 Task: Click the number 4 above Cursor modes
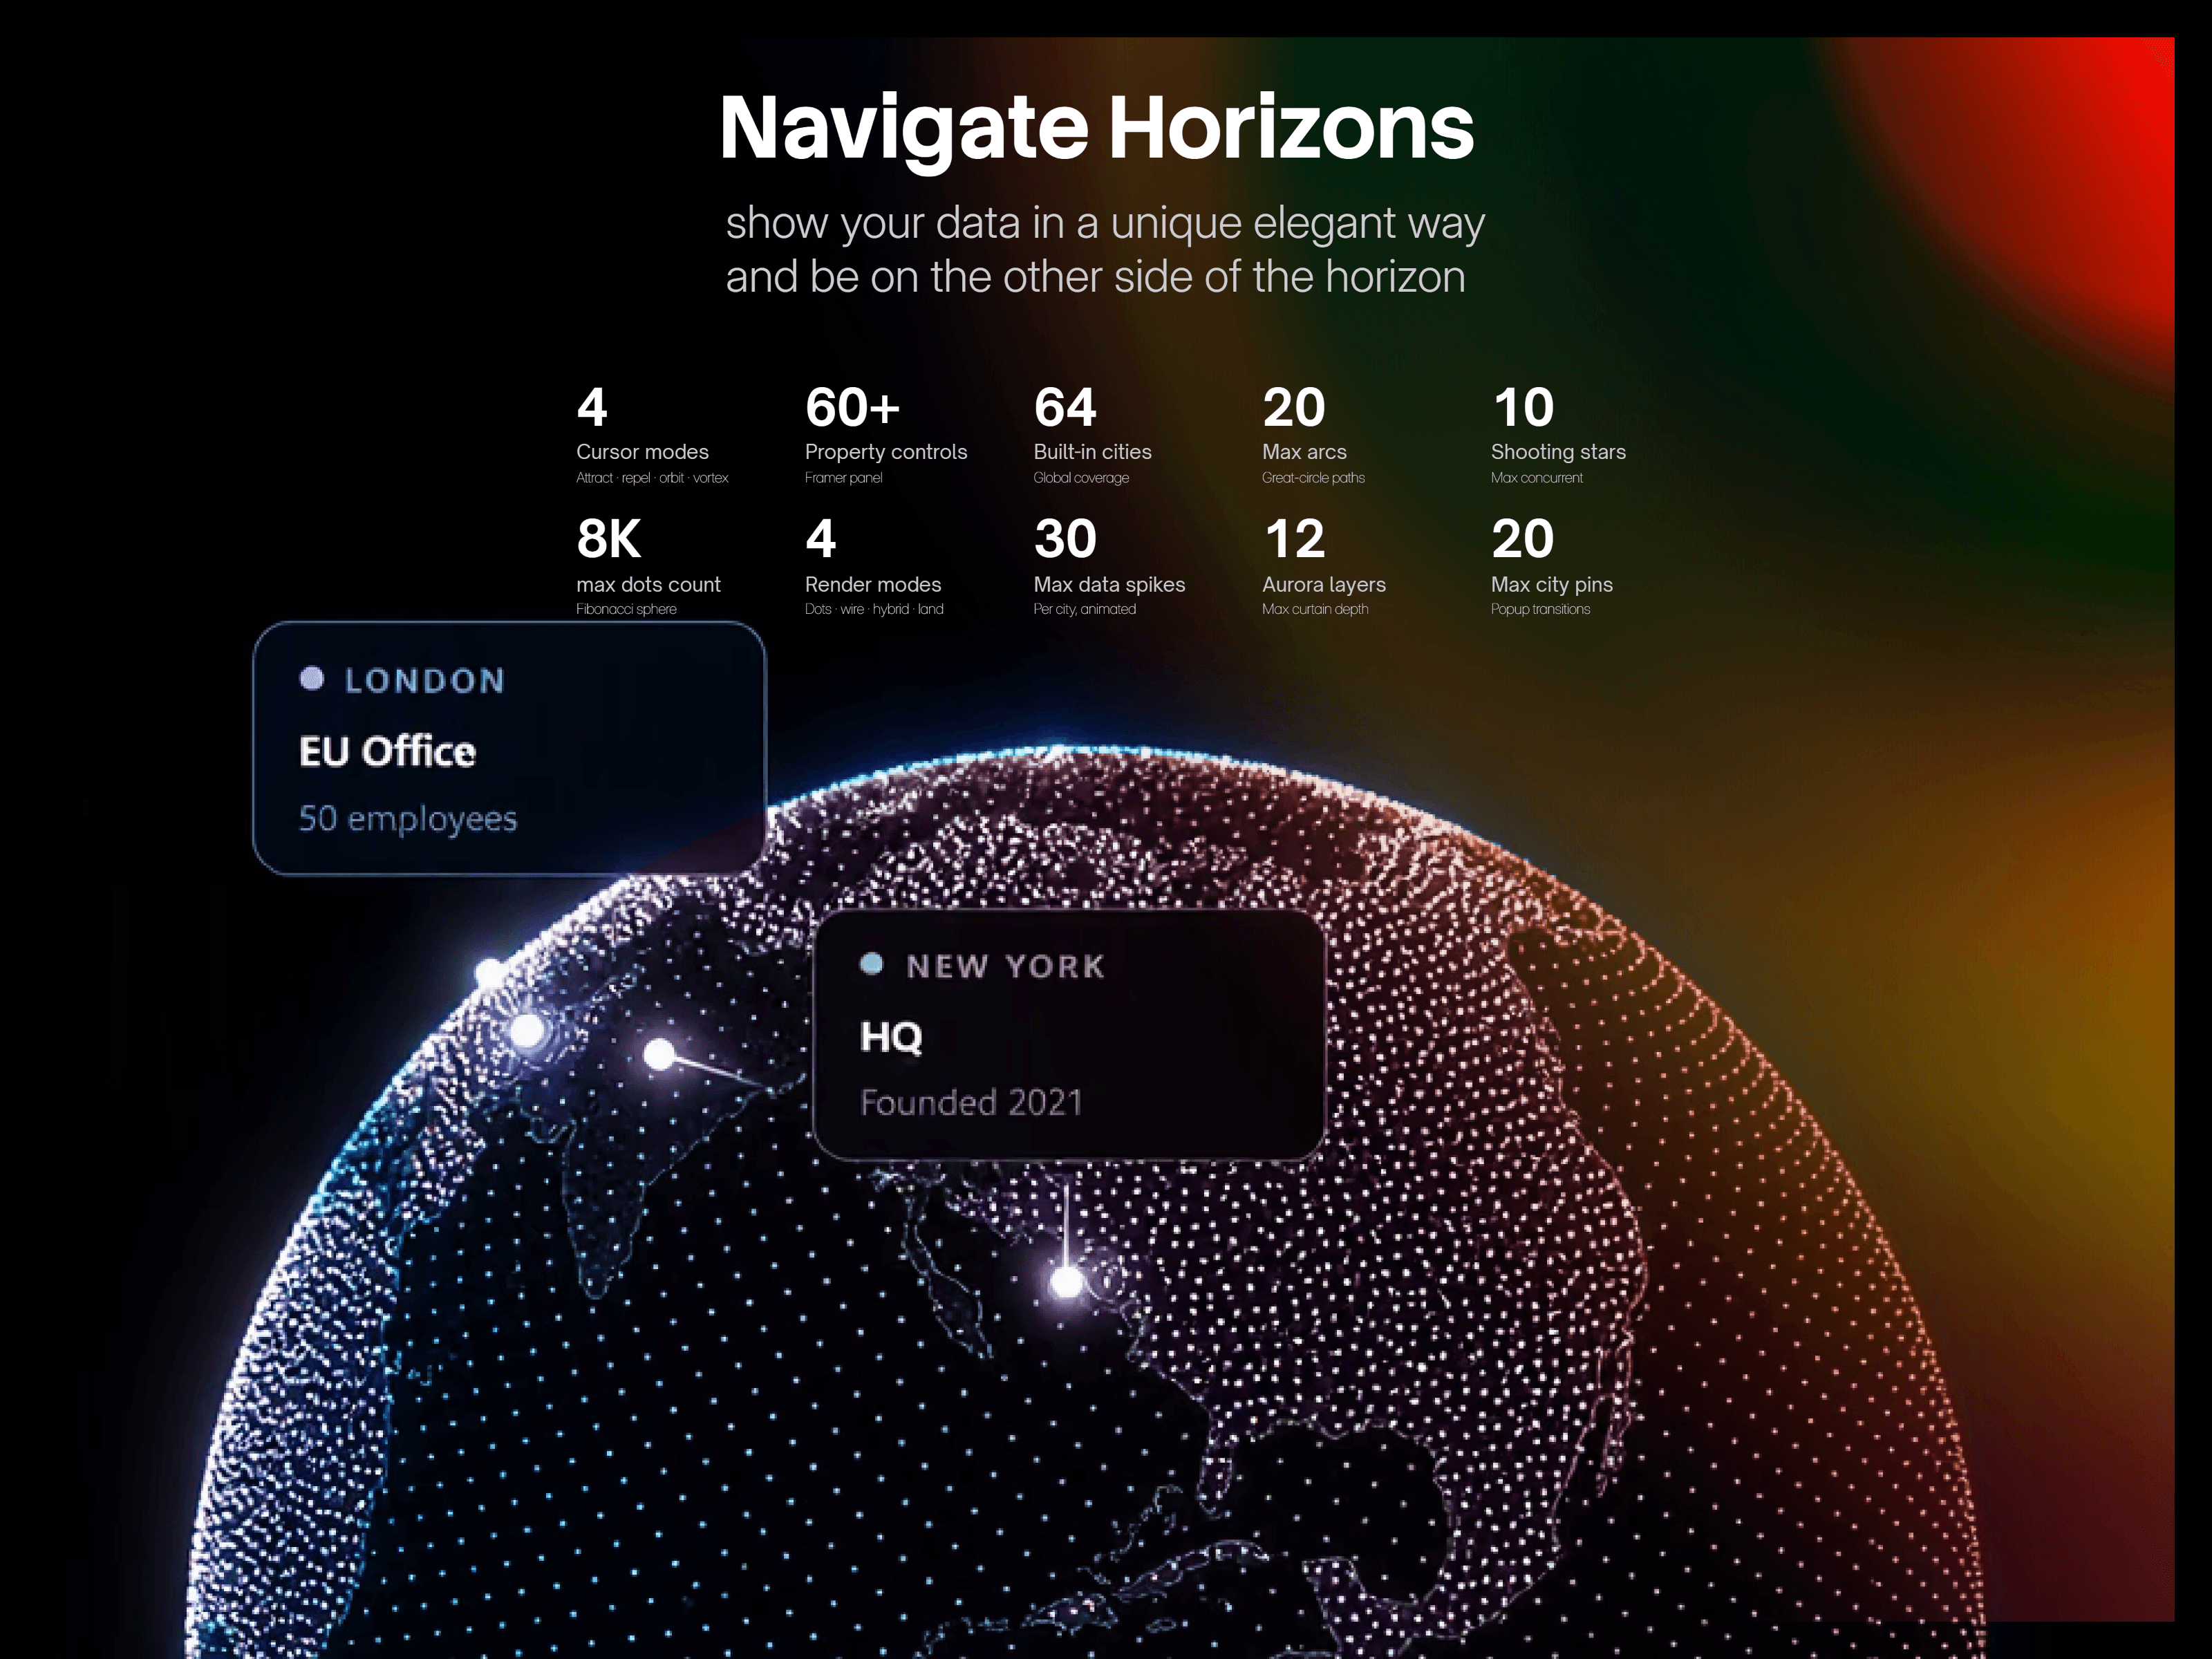(x=592, y=407)
